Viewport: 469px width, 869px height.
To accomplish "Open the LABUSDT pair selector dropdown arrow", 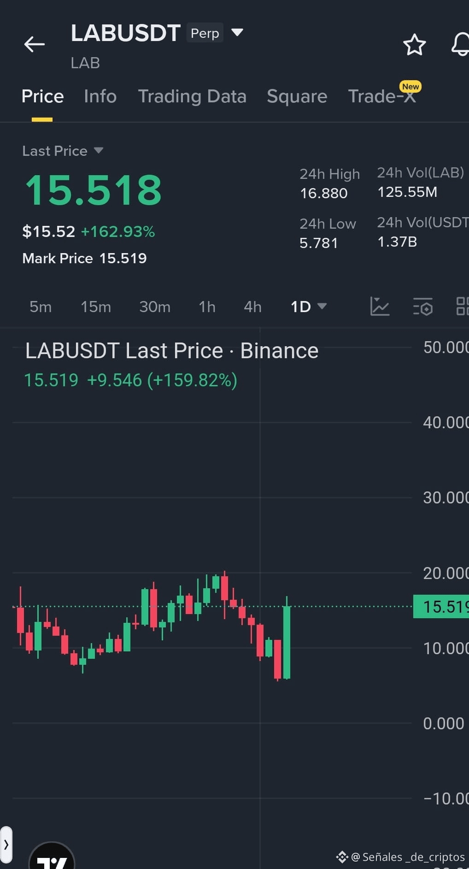I will point(237,32).
